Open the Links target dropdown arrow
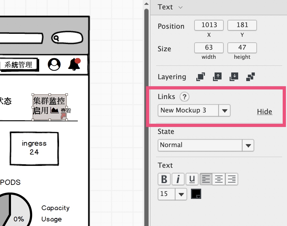 tap(225, 110)
